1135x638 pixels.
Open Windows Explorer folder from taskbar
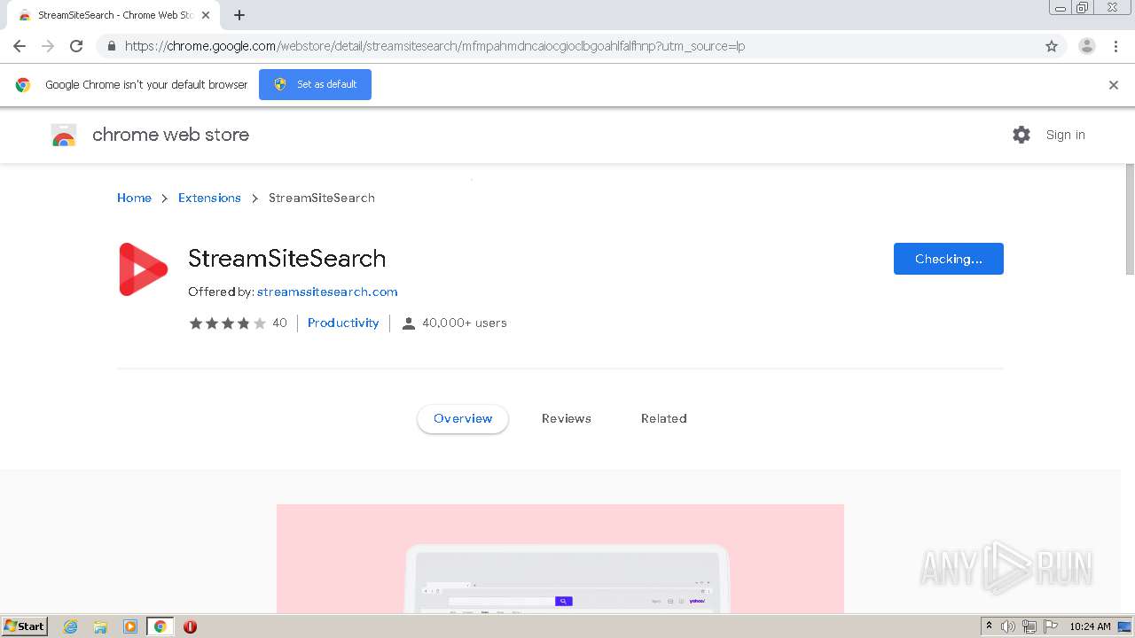[x=100, y=626]
